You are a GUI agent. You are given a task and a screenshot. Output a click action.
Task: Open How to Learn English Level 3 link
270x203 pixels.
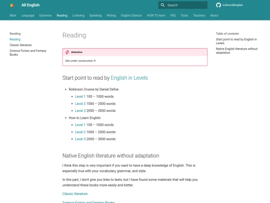point(80,139)
